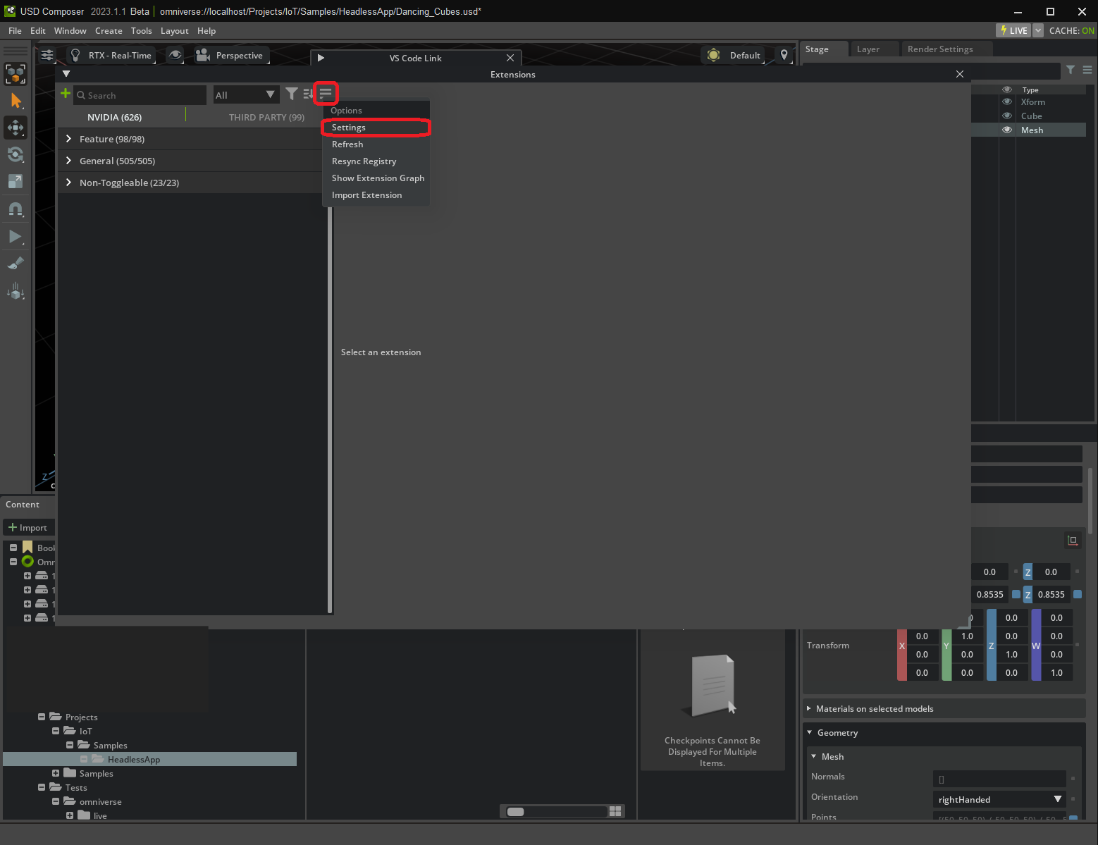Open the All extensions filter dropdown
Viewport: 1098px width, 845px height.
point(245,94)
